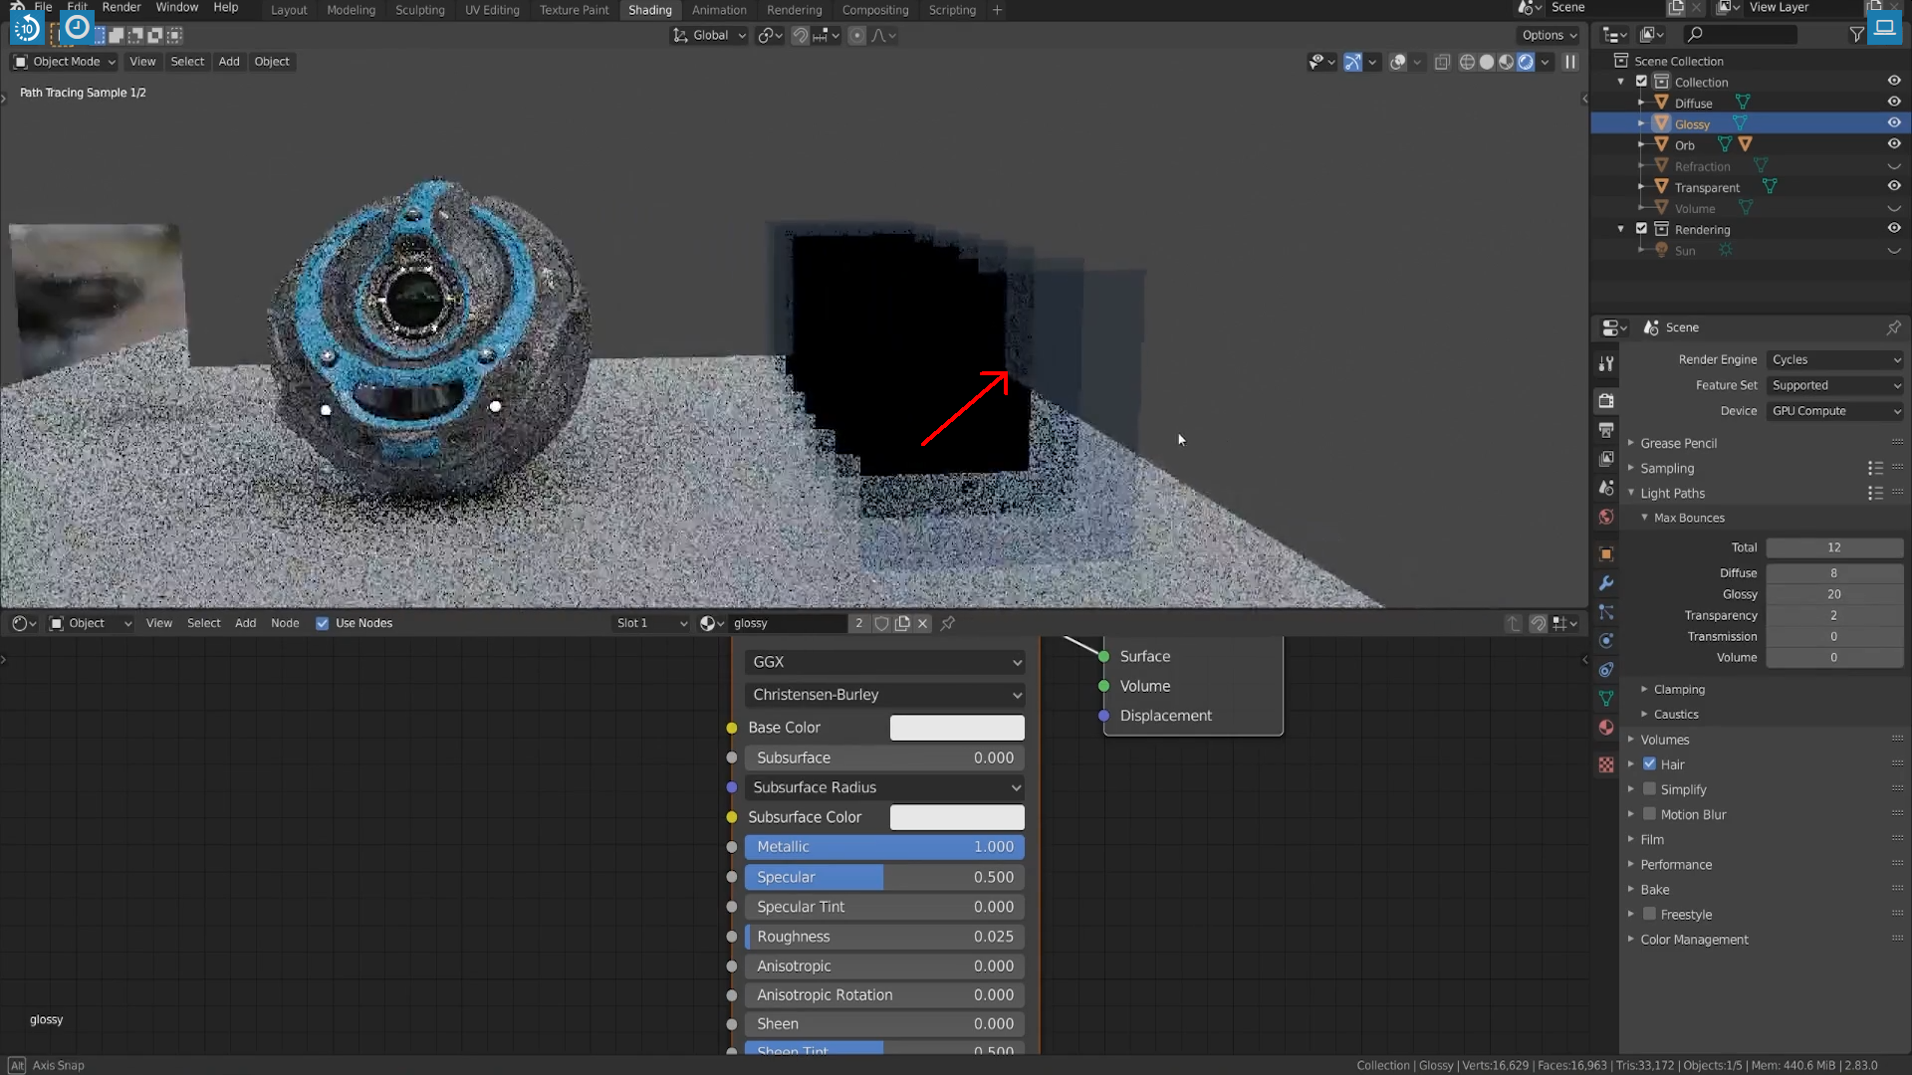Click the Glossy max bounces field
Screen dimensions: 1912x1075
1833,594
